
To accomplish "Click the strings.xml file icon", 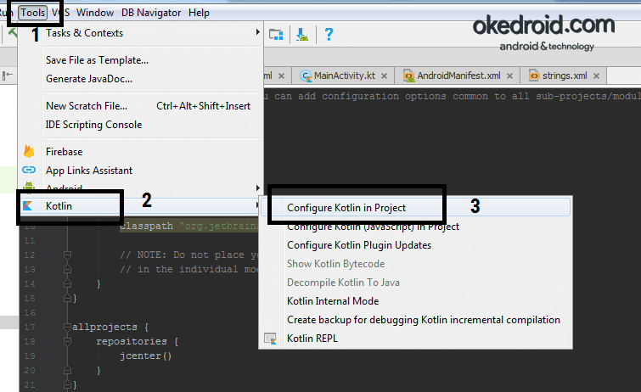I will 534,76.
